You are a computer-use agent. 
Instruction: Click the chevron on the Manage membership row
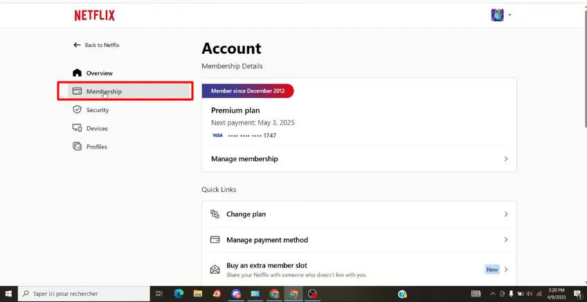(506, 159)
